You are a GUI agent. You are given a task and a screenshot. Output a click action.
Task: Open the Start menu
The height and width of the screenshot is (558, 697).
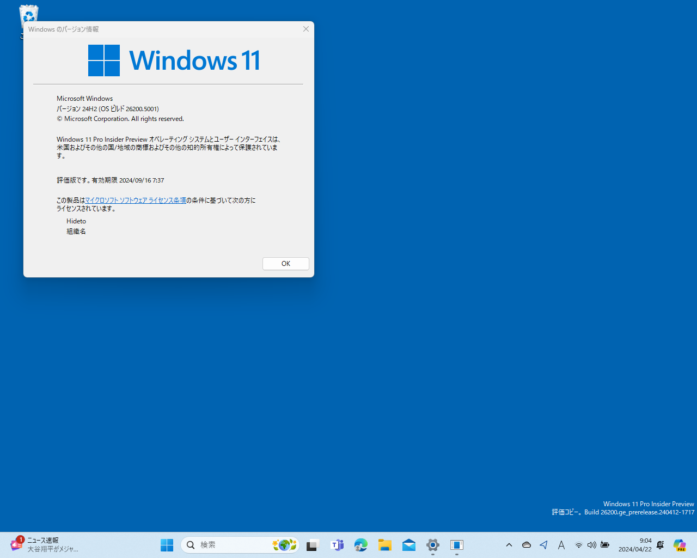(167, 544)
